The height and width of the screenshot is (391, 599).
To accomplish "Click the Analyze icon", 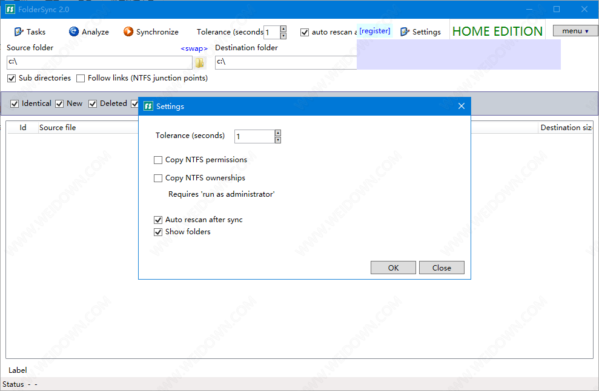I will [74, 31].
